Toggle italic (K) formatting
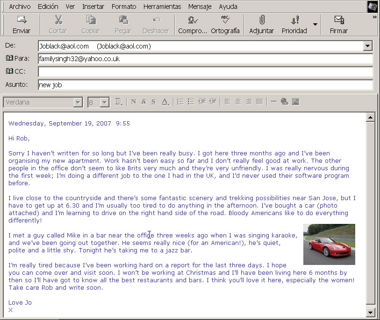This screenshot has height=320, width=380. pos(143,102)
